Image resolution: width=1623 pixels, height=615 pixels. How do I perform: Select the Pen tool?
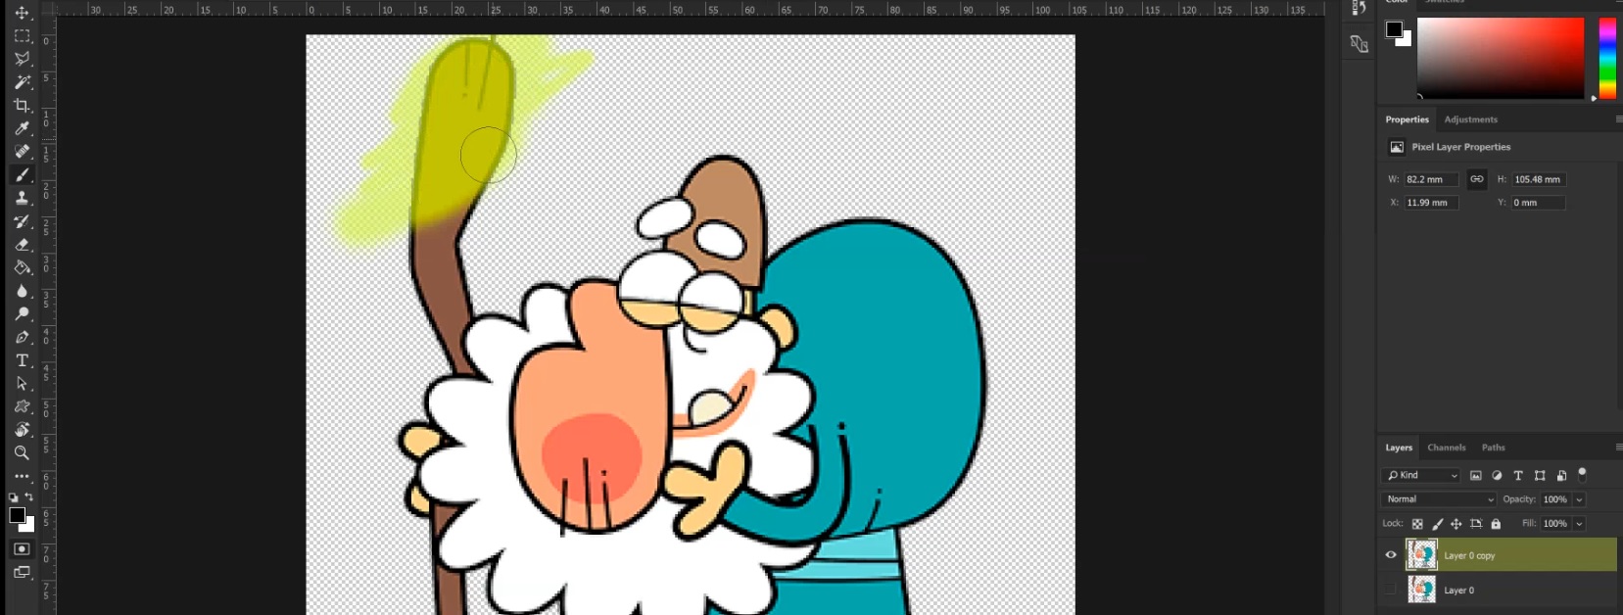(x=22, y=337)
